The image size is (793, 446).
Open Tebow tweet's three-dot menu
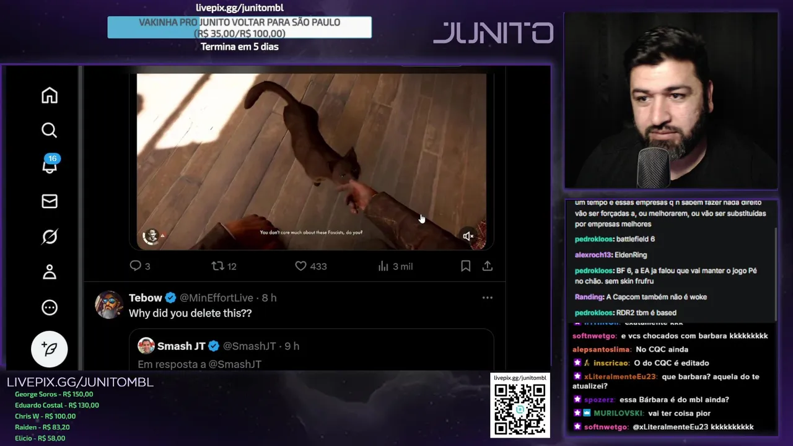click(x=488, y=298)
